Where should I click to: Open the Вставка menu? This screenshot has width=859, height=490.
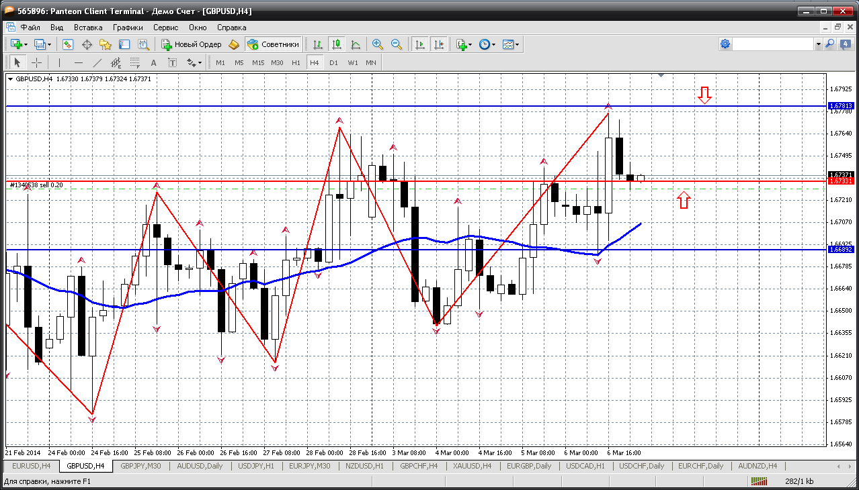88,28
